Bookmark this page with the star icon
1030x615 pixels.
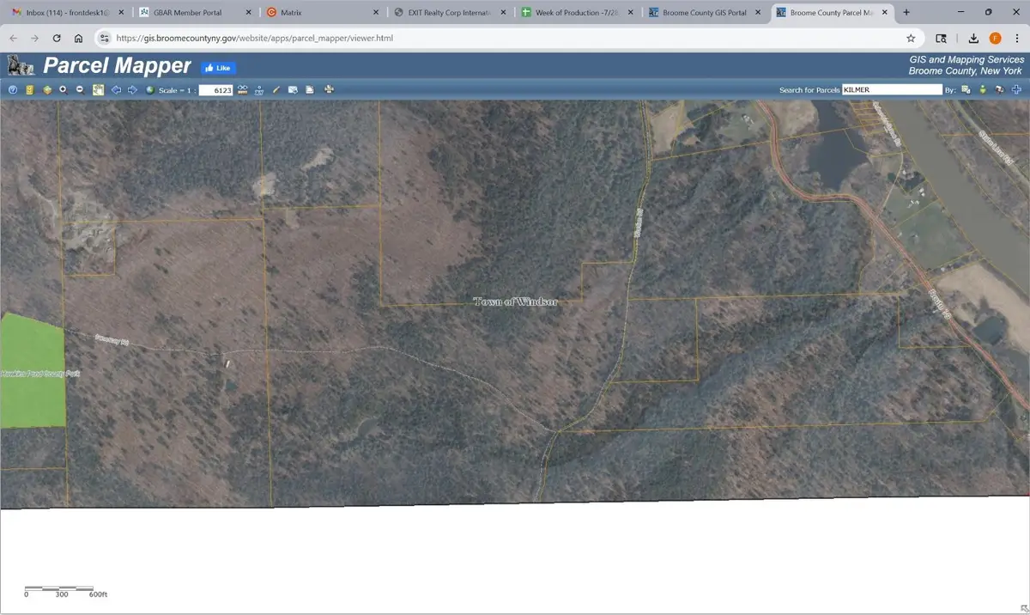[911, 39]
